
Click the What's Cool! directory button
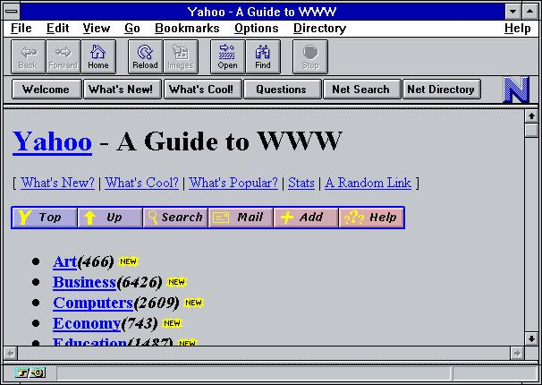[x=202, y=90]
